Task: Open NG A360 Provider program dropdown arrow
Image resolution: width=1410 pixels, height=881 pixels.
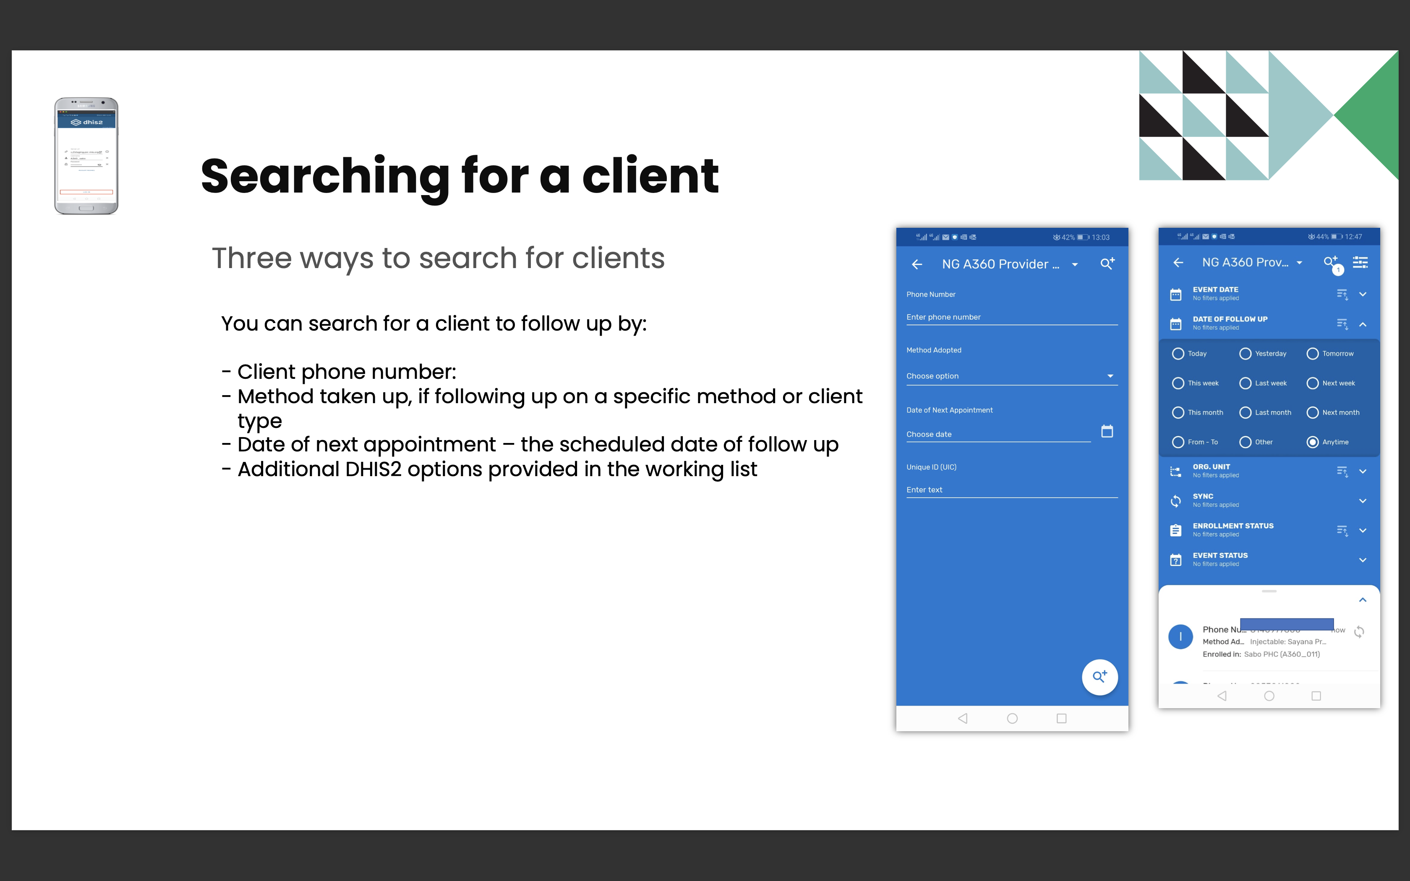Action: pos(1075,265)
